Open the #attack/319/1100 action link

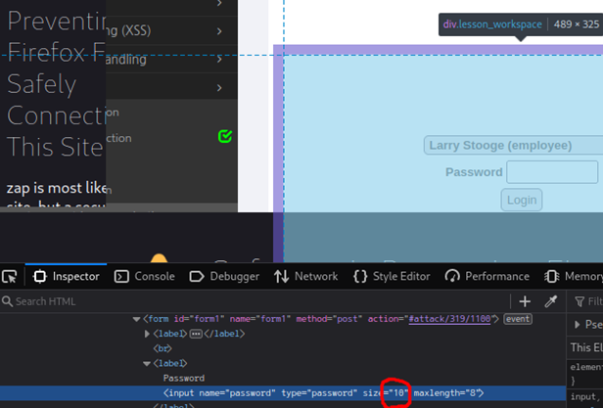point(449,319)
